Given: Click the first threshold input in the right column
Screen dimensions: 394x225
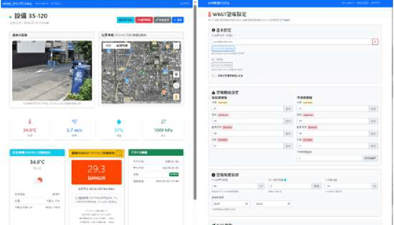Looking at the screenshot, I should (x=333, y=109).
